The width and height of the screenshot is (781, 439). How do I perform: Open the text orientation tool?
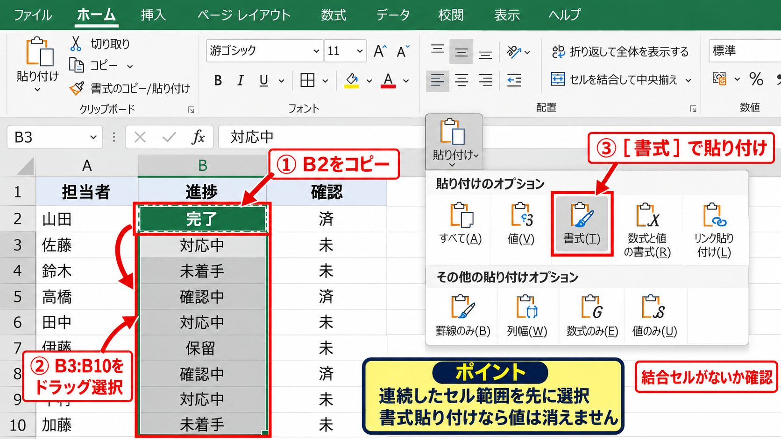(x=514, y=52)
